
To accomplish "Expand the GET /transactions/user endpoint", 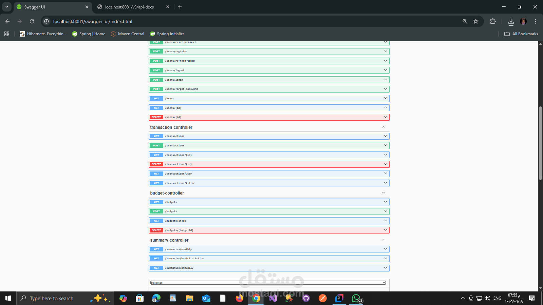I will tap(269, 174).
